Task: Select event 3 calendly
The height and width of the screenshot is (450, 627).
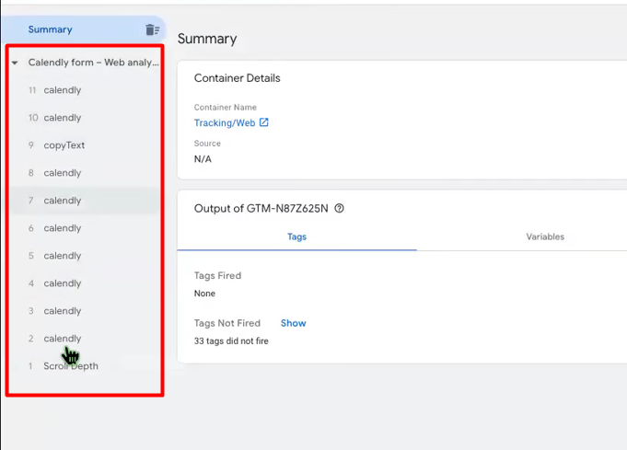Action: pyautogui.click(x=62, y=311)
